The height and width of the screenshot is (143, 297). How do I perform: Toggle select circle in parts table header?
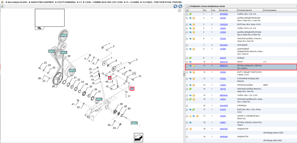(187, 10)
